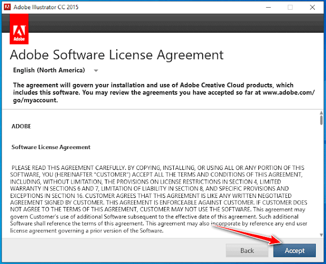
Task: Click the 'PLEASE READ THIS AGREEMENT CAREFULLY' paragraph
Action: tap(158, 199)
